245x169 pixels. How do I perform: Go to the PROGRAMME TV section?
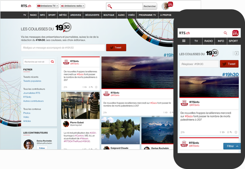click(147, 15)
